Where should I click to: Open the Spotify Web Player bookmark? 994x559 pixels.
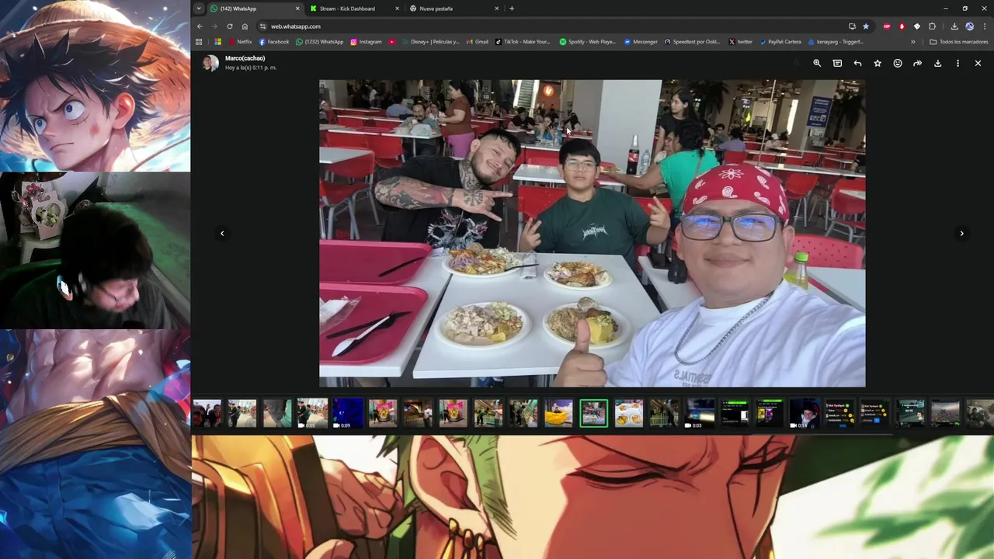[588, 42]
